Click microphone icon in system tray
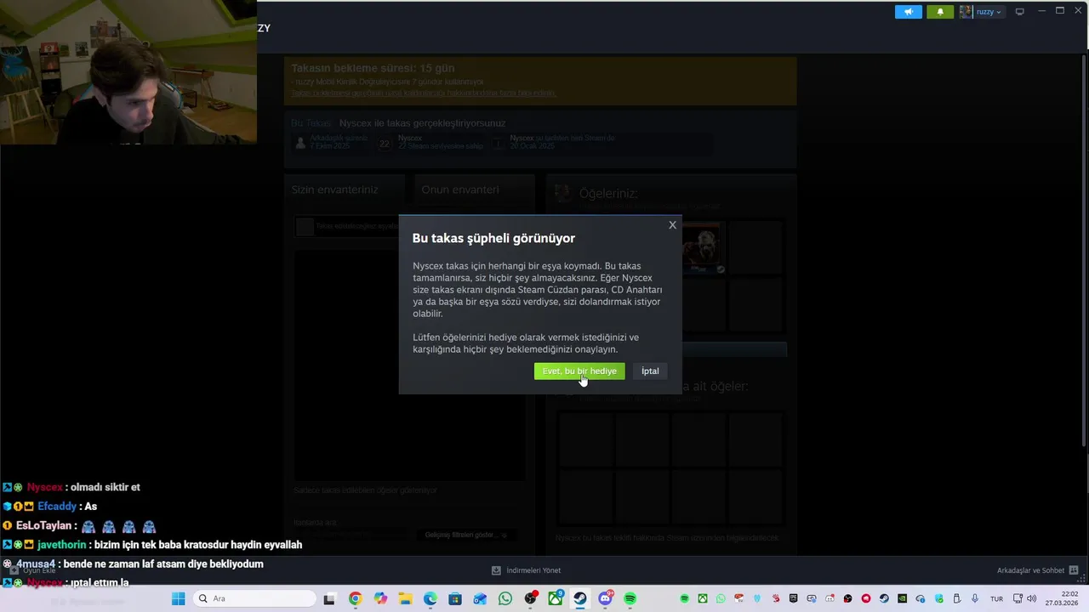 pos(975,598)
